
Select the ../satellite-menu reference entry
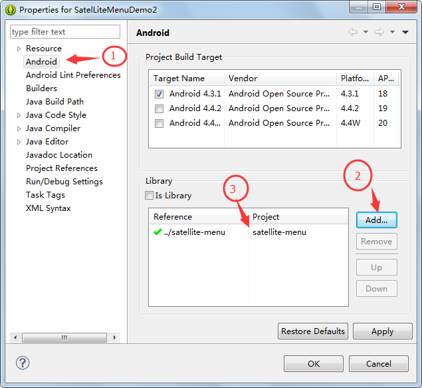pos(195,232)
